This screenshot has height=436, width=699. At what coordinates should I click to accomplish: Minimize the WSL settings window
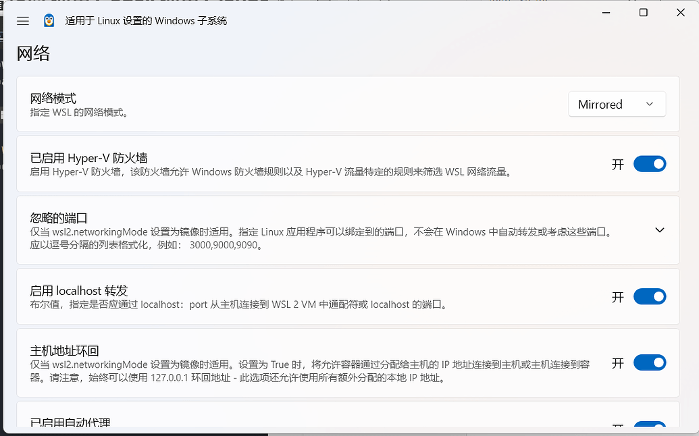pos(606,12)
